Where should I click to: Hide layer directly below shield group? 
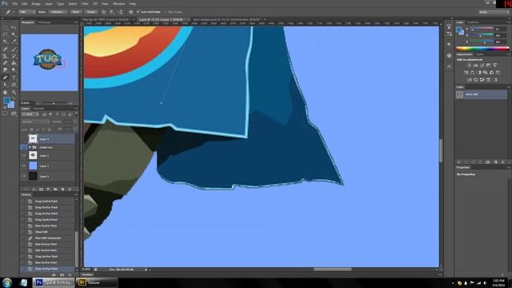point(23,156)
